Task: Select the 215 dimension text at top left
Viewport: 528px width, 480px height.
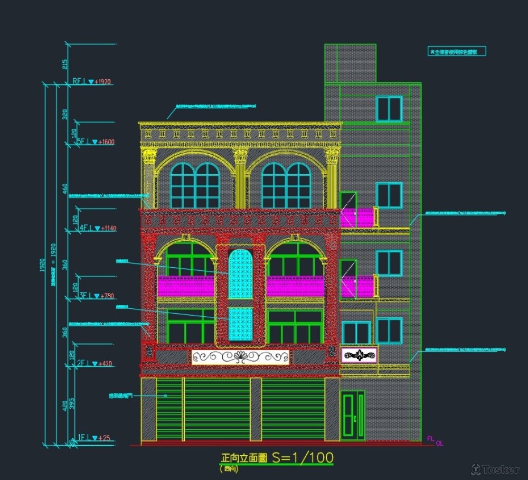Action: [65, 64]
